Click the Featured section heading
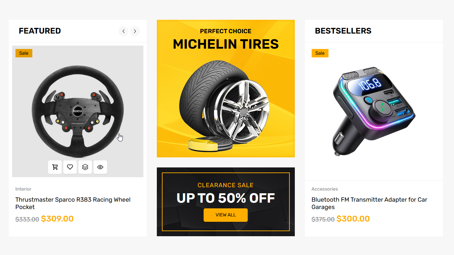 coord(40,31)
